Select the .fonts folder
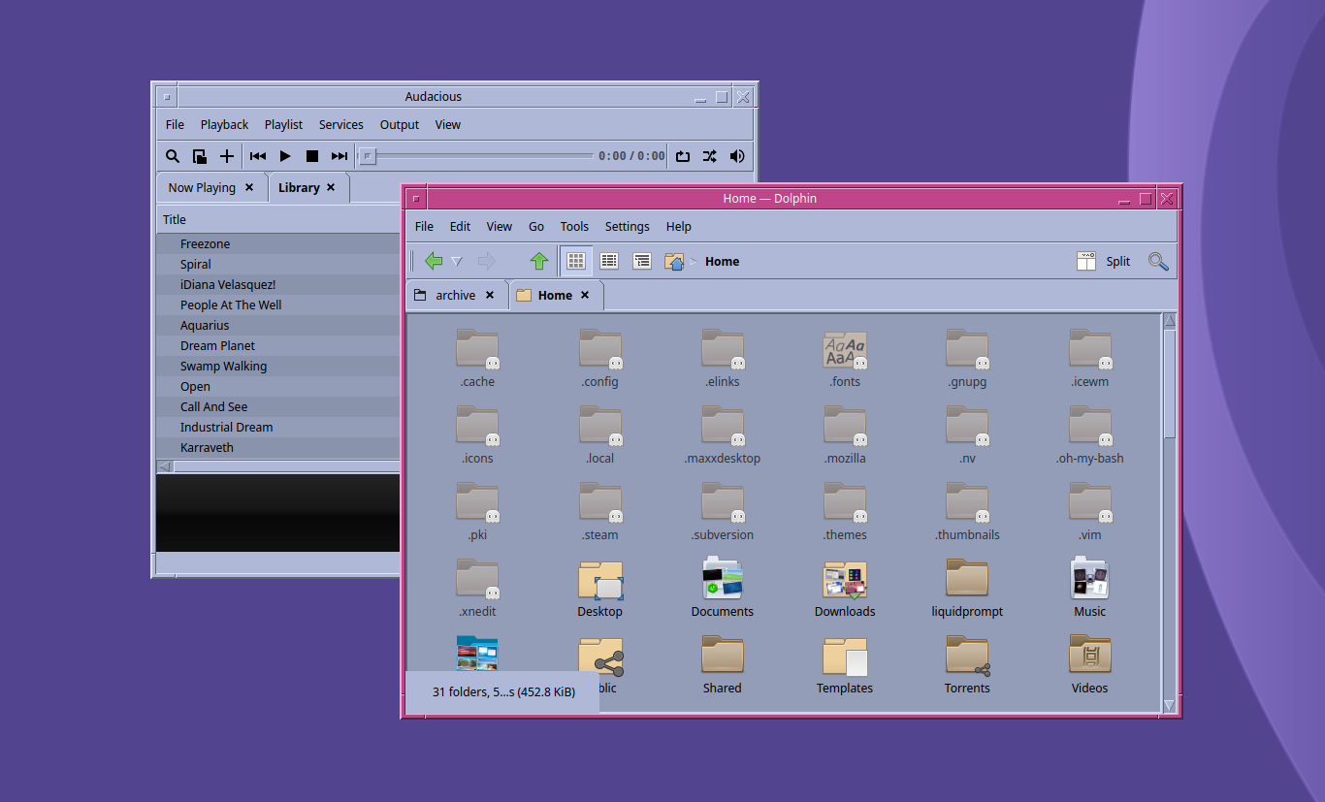This screenshot has height=802, width=1325. coord(845,357)
